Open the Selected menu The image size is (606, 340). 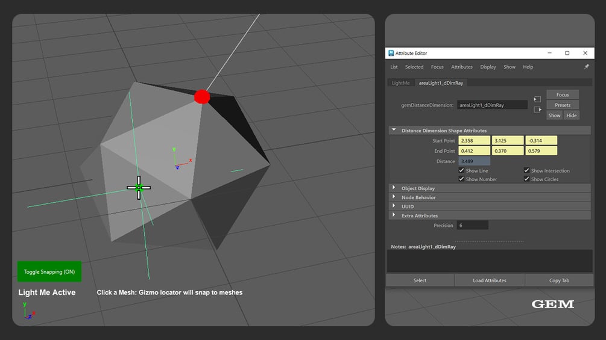pos(414,67)
